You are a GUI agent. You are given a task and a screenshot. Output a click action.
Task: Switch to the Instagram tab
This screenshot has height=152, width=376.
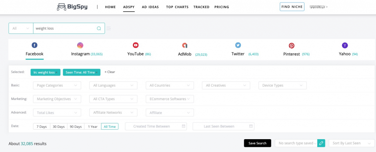[87, 54]
